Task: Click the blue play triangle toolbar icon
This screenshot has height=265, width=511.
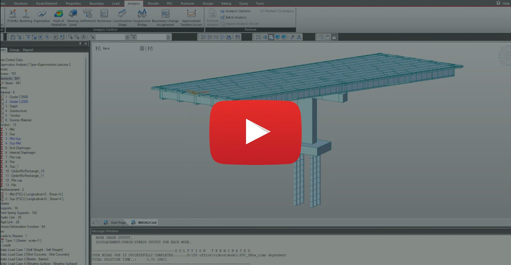Action: [x=222, y=37]
